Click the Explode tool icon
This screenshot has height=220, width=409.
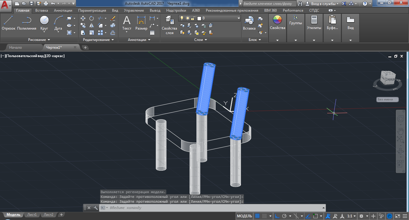click(113, 26)
